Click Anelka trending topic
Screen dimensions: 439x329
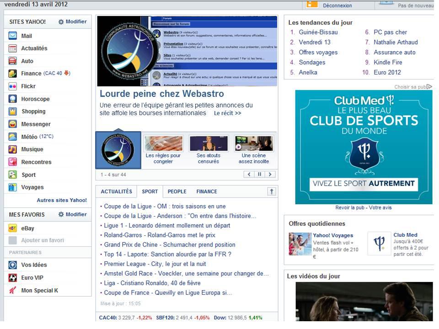(x=308, y=73)
